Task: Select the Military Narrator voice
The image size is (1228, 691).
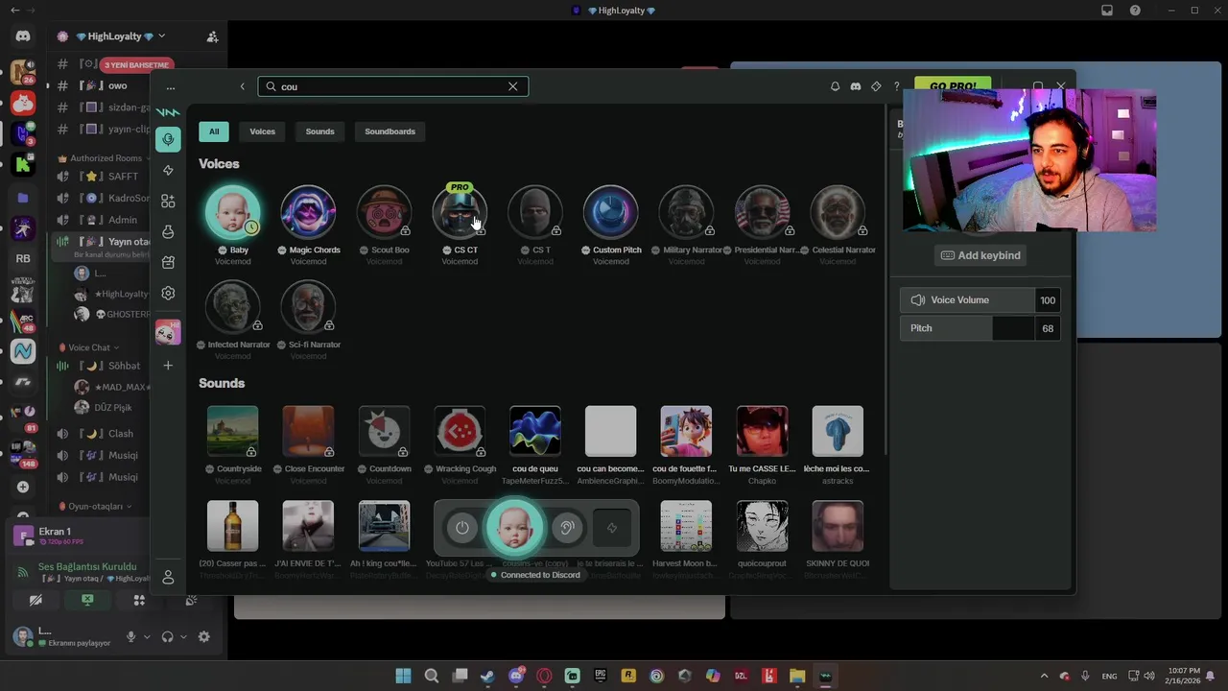Action: coord(686,212)
